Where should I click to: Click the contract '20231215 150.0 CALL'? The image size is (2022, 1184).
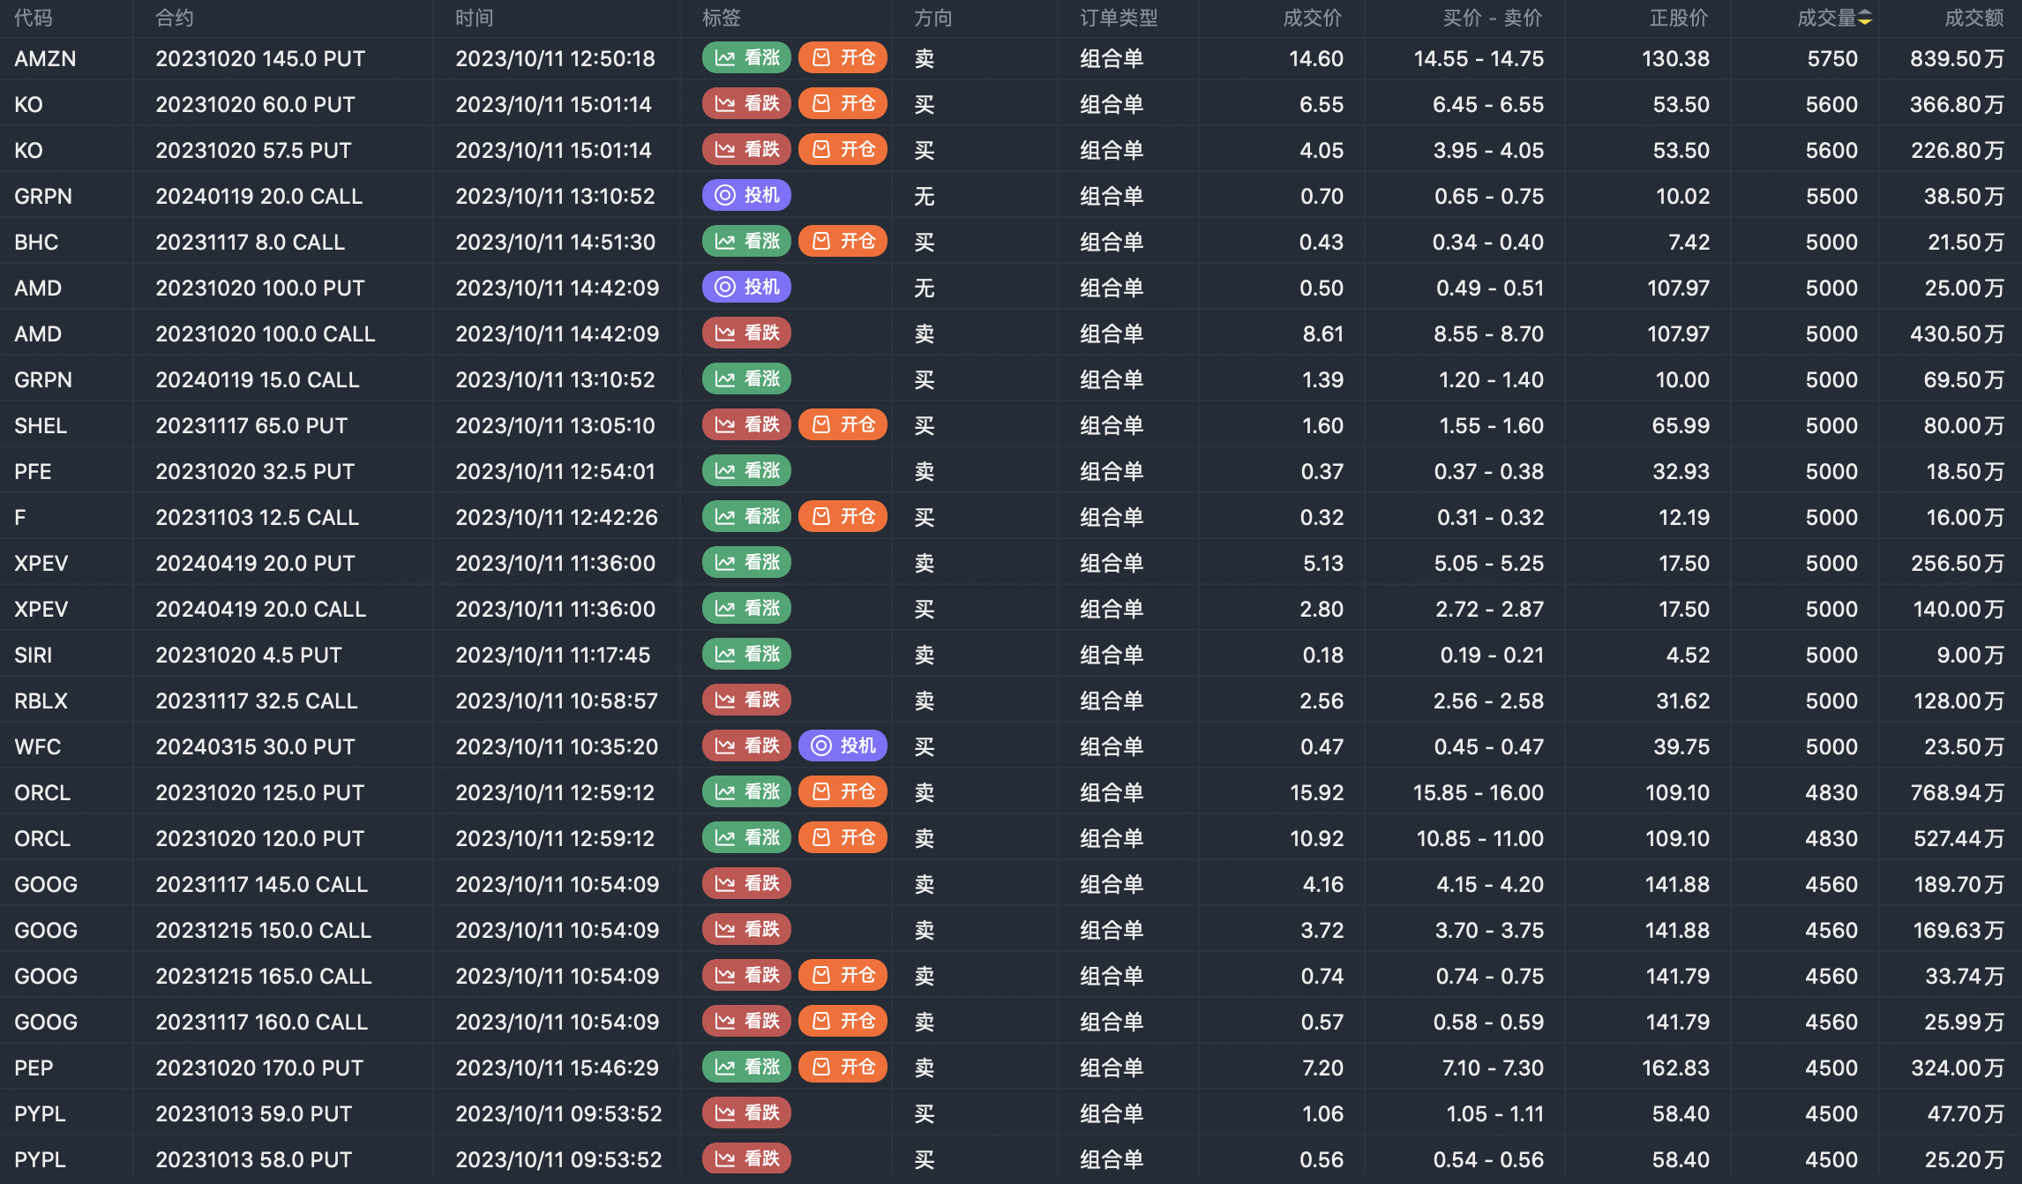click(x=264, y=931)
